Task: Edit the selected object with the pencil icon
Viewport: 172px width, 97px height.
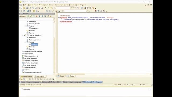Action: pyautogui.click(x=31, y=16)
